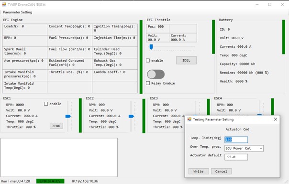Click the Actuator Cmd heading

[237, 130]
